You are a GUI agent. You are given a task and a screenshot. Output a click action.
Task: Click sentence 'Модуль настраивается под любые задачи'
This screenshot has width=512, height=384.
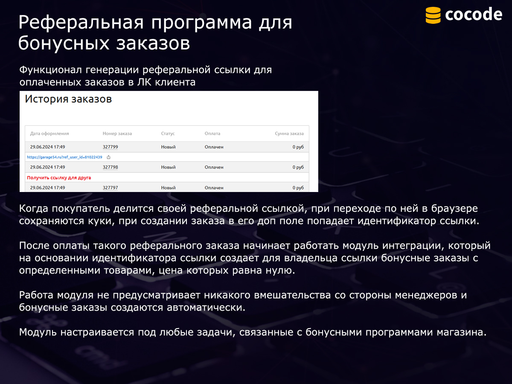pos(253,332)
